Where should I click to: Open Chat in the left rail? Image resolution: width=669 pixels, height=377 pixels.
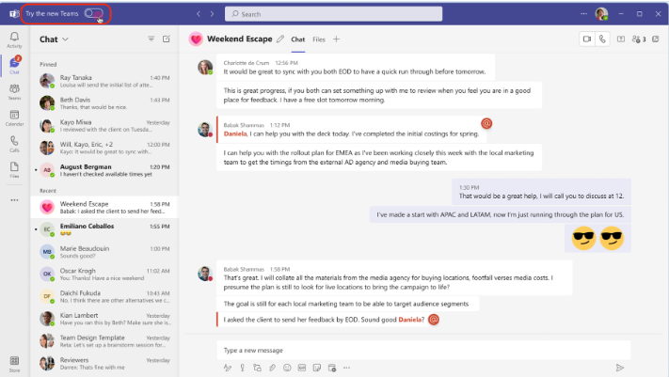click(x=14, y=65)
